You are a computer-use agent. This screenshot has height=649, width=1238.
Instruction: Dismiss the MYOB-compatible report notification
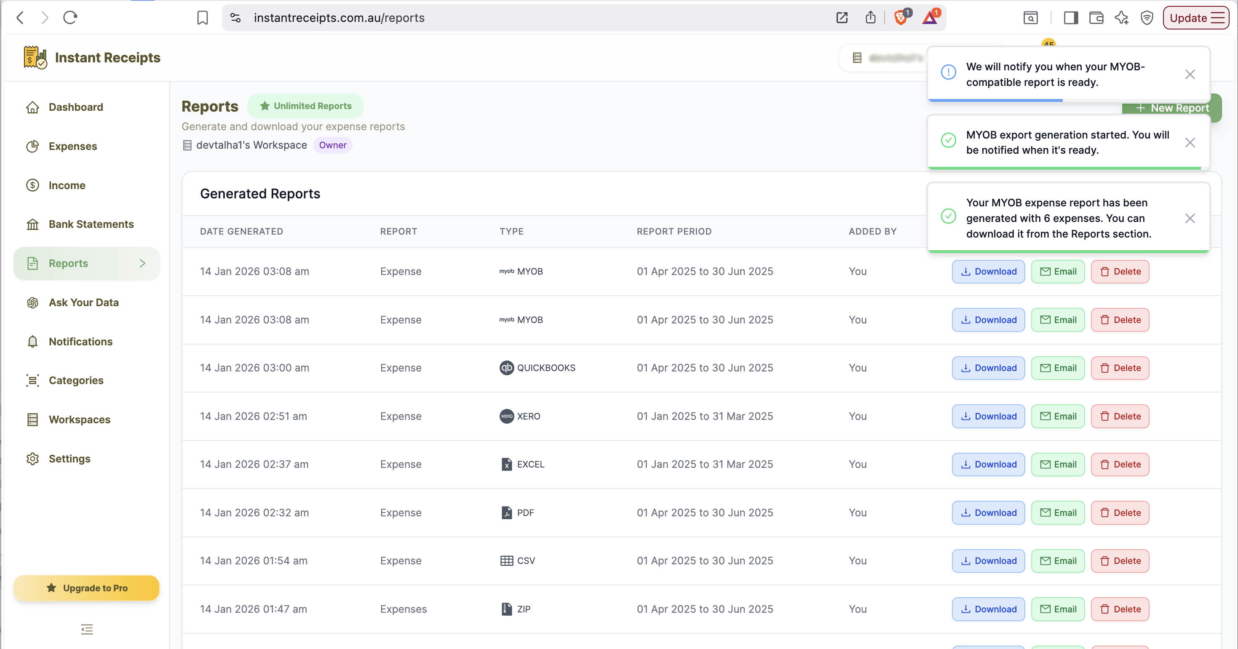click(1190, 75)
